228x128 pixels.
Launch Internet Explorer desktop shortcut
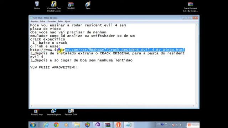click(54, 112)
